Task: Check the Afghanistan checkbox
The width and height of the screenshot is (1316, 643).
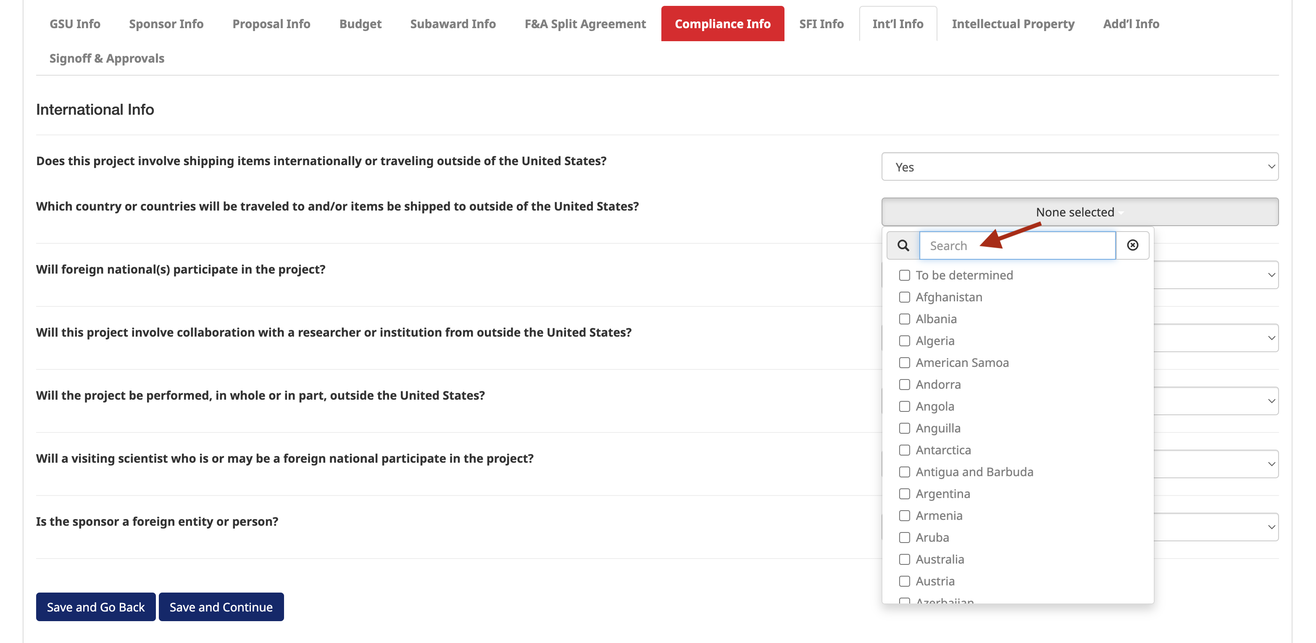Action: [904, 297]
